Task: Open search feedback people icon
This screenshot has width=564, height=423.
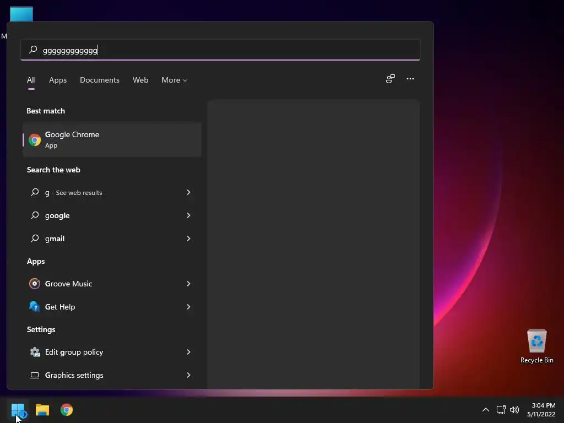Action: (391, 79)
